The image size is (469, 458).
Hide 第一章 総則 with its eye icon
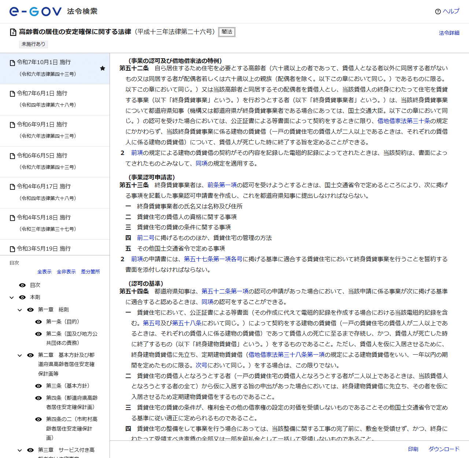tap(30, 310)
